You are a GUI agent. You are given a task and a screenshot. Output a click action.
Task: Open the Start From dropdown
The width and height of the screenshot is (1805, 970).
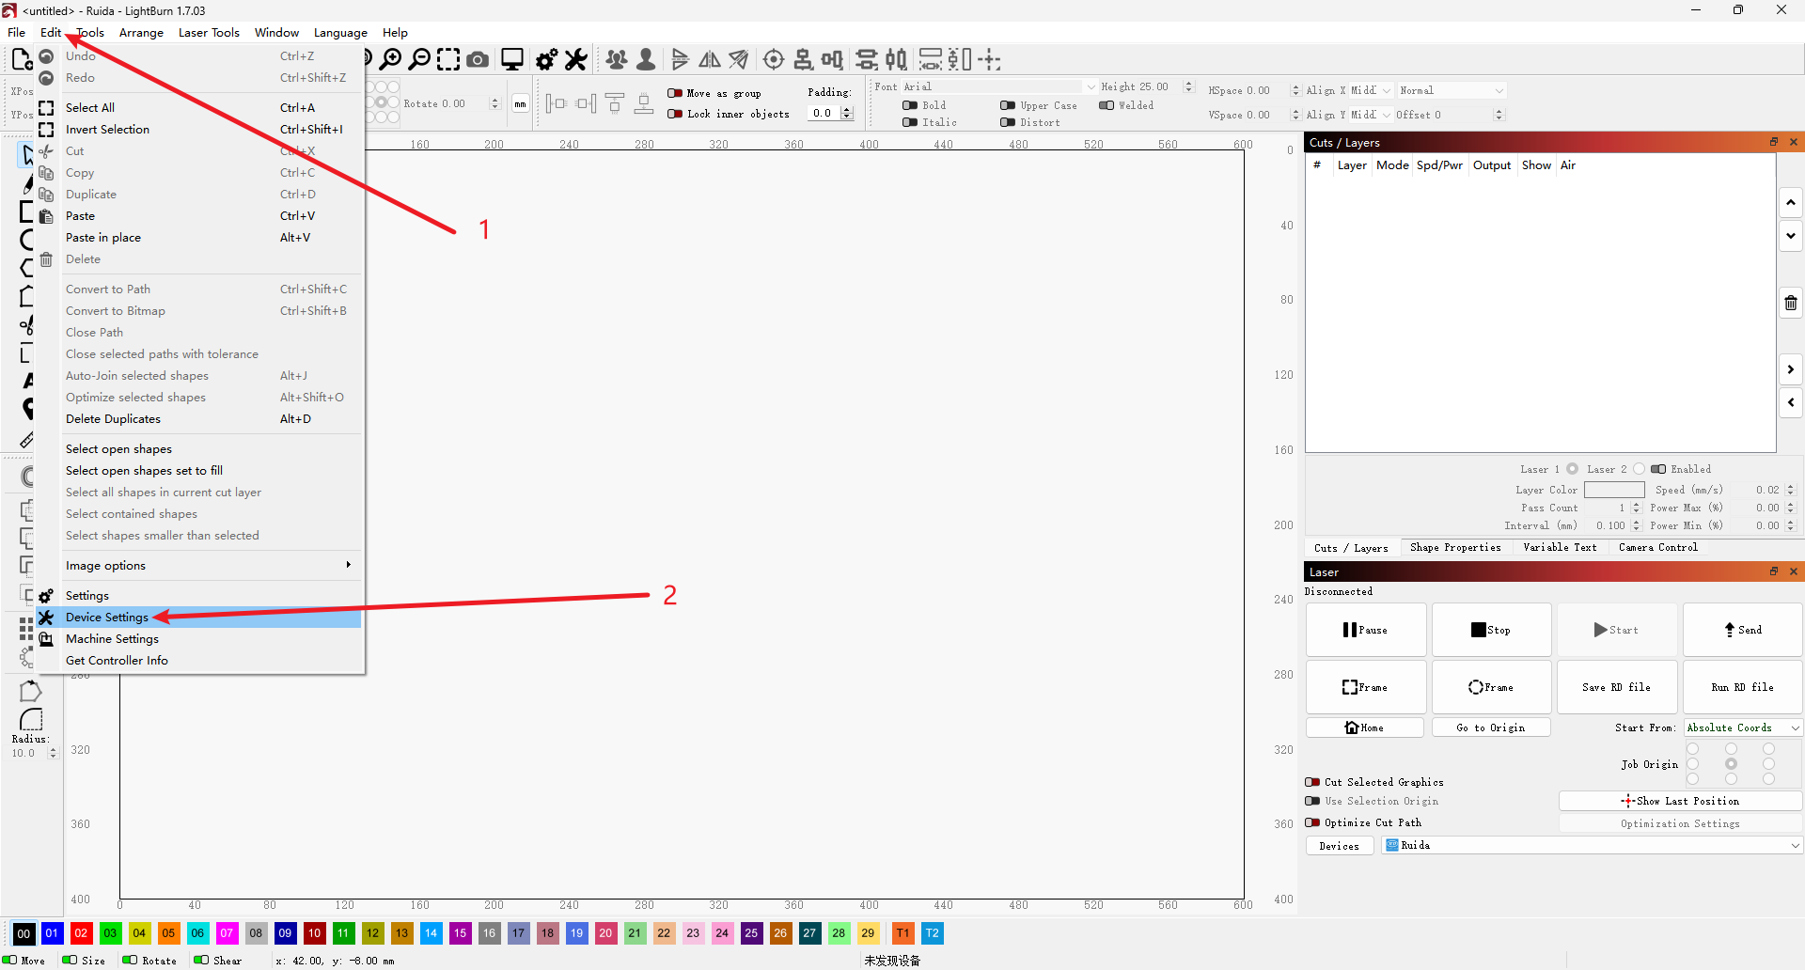pyautogui.click(x=1742, y=727)
